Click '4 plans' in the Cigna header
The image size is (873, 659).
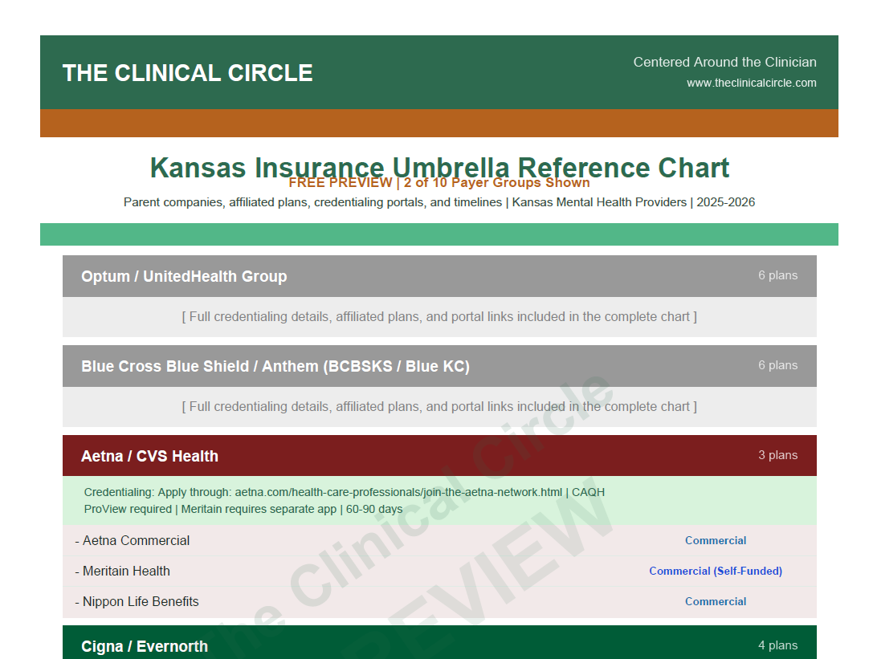(777, 645)
